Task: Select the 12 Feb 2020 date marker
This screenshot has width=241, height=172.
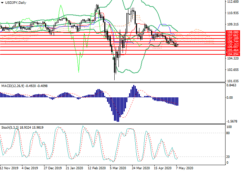Action: point(96,169)
